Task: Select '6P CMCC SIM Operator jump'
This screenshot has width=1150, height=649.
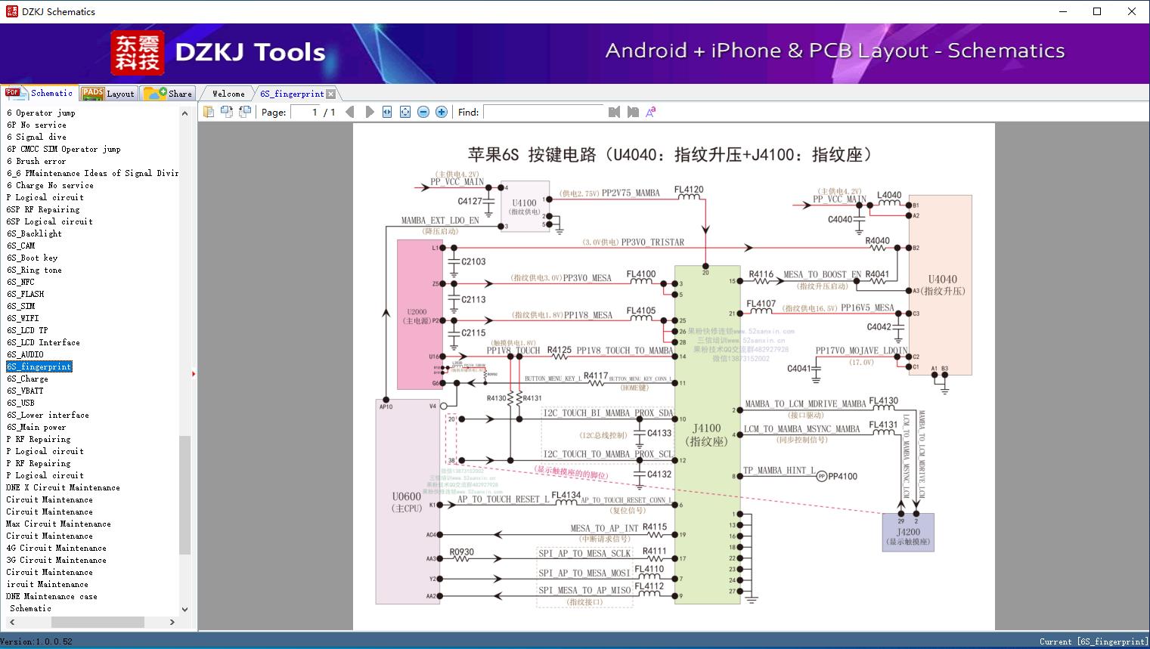Action: (64, 149)
